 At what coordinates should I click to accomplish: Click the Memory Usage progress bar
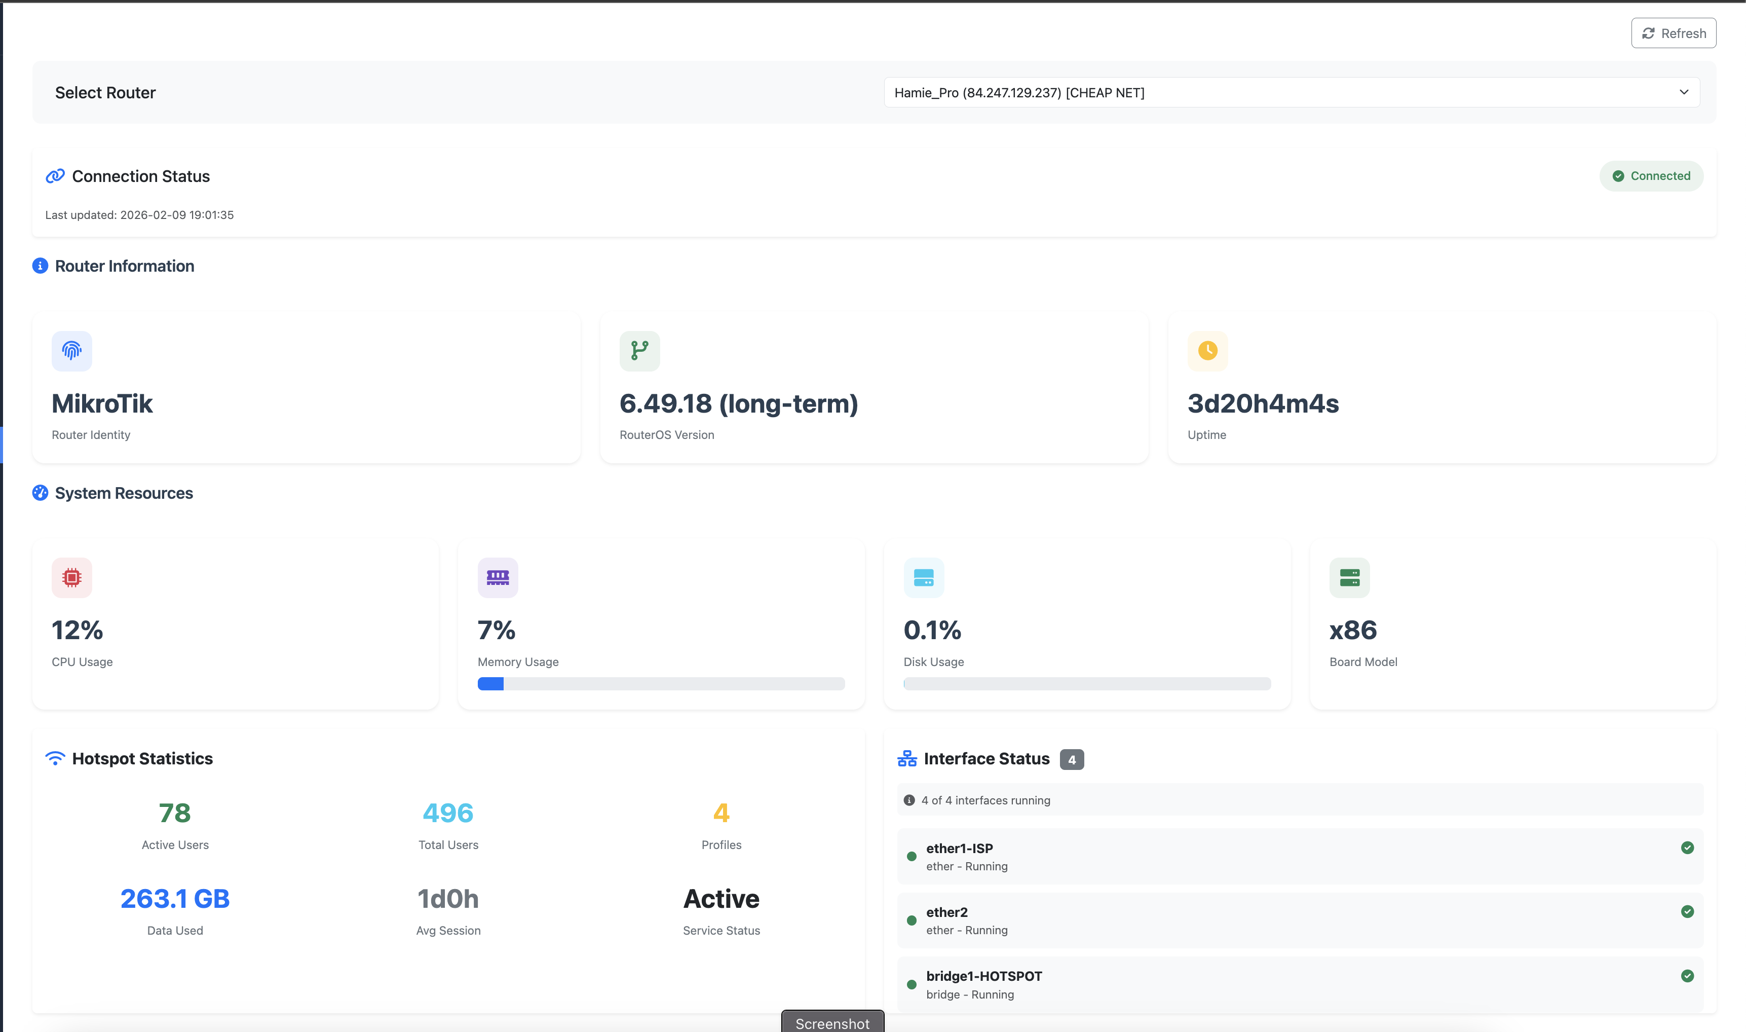pos(660,684)
